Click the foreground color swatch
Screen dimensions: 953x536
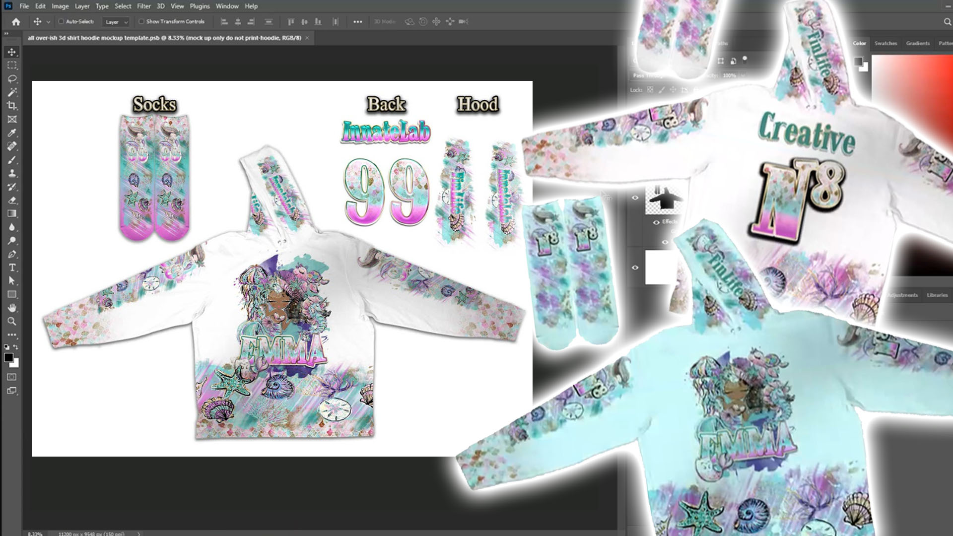[x=8, y=357]
